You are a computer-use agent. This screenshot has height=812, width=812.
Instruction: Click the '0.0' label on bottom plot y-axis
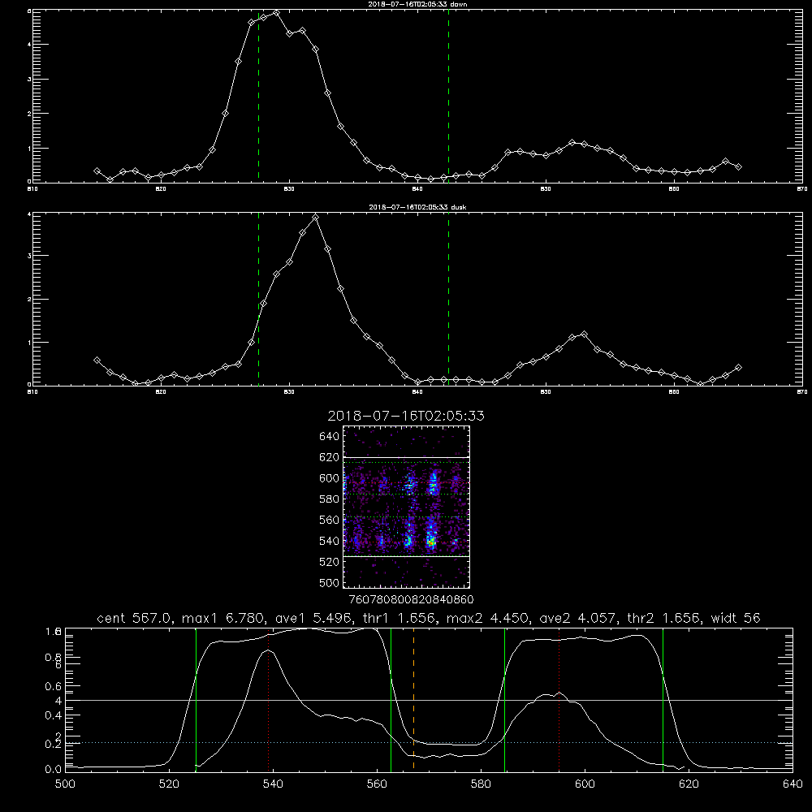click(54, 769)
